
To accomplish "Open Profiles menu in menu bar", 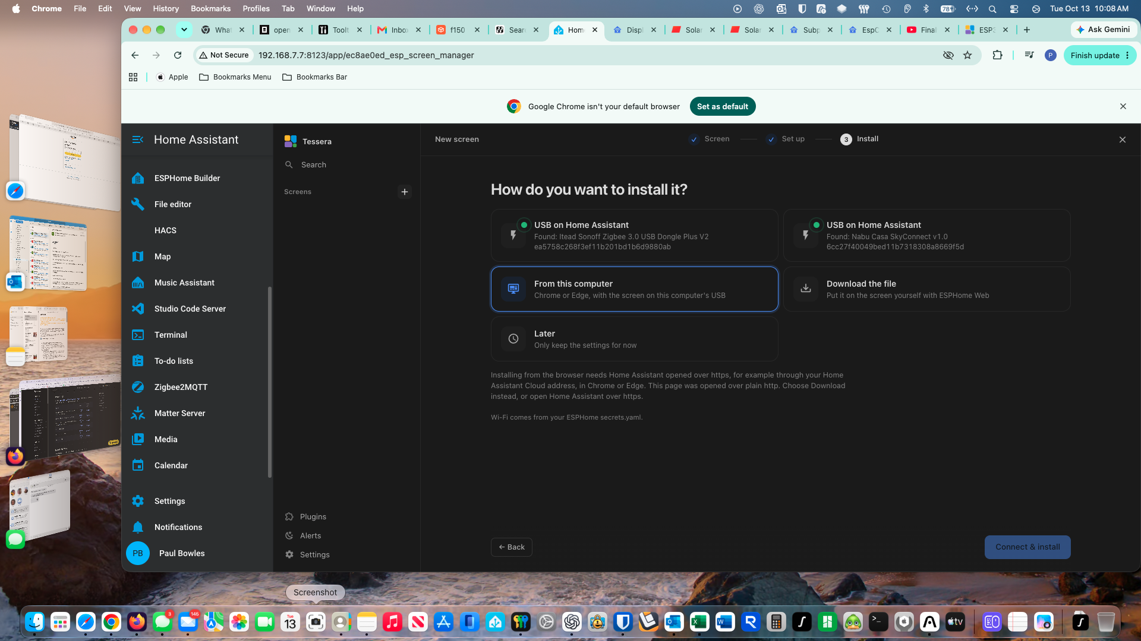I will pos(256,8).
